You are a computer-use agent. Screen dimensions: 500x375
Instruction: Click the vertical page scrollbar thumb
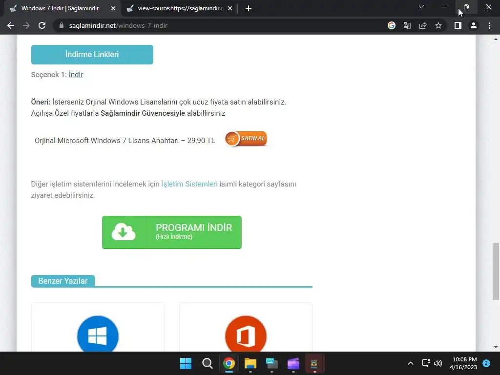496,271
